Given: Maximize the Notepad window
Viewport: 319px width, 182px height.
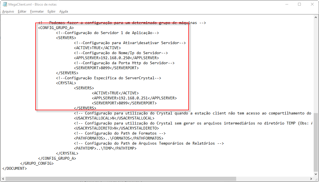Looking at the screenshot, I should (x=299, y=4).
